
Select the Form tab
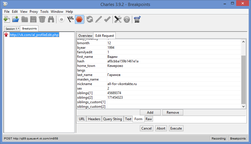tap(138, 119)
